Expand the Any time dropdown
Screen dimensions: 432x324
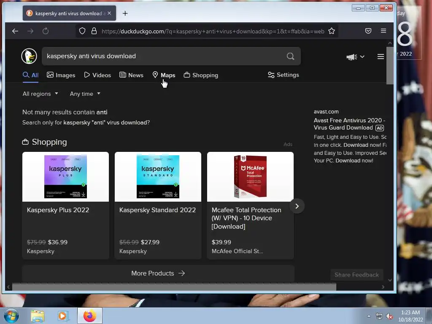85,94
